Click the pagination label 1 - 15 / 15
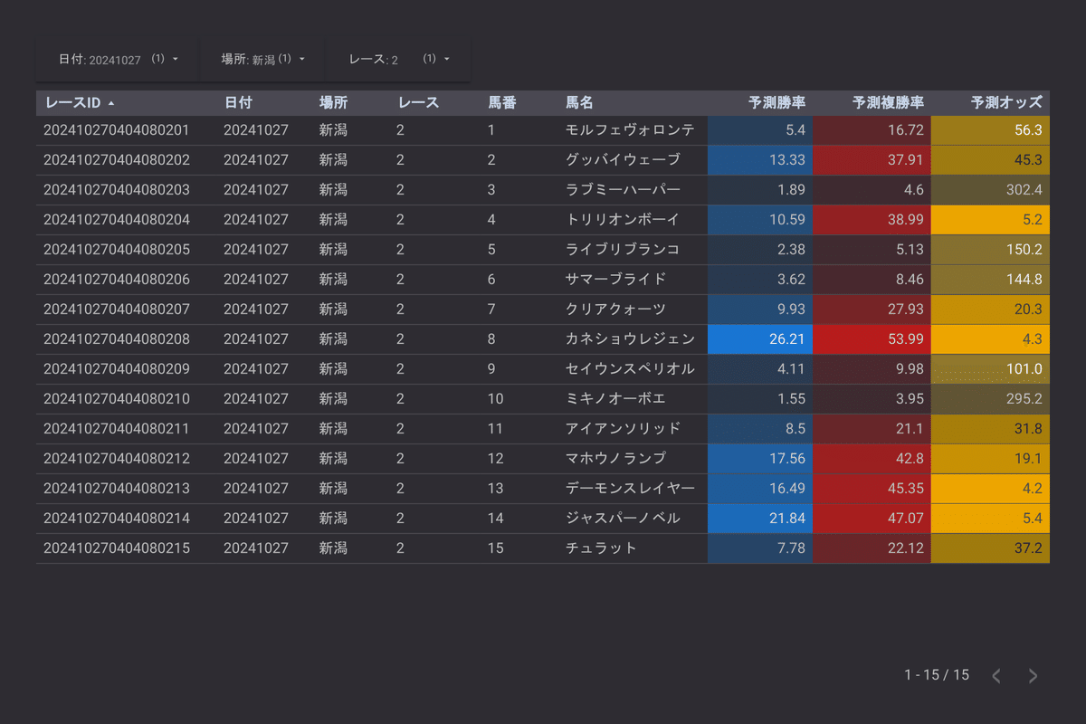 935,675
